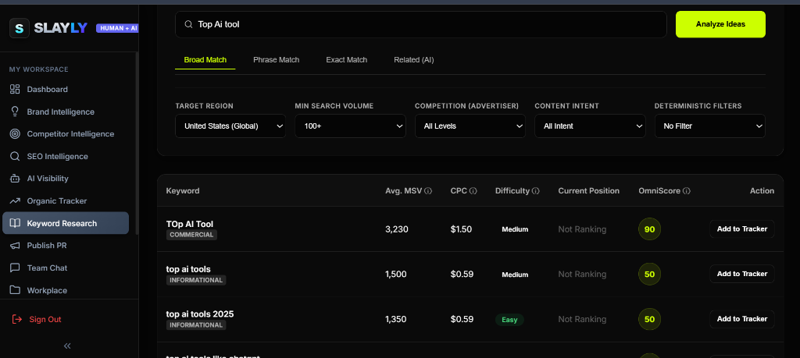This screenshot has width=800, height=358.
Task: Switch to the Related (AI) tab
Action: 414,59
